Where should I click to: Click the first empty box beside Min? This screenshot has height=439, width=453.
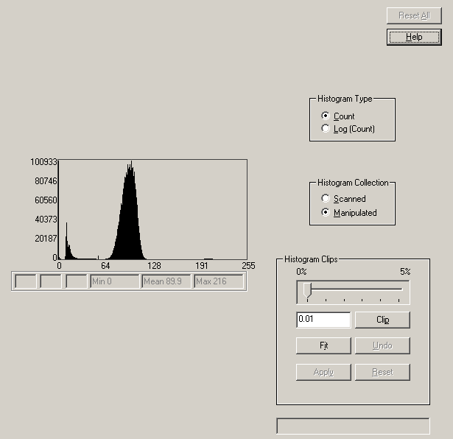(x=26, y=281)
